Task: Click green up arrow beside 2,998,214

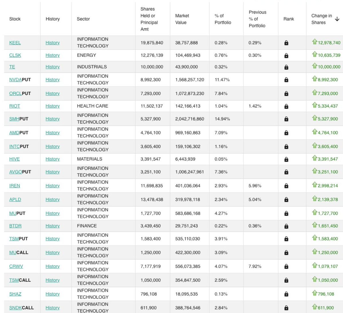Action: (x=315, y=185)
